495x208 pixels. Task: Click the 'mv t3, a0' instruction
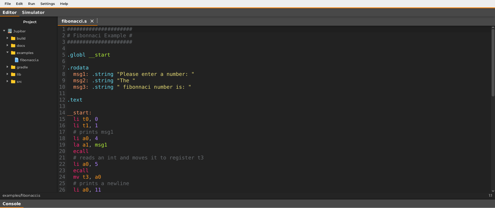click(87, 177)
